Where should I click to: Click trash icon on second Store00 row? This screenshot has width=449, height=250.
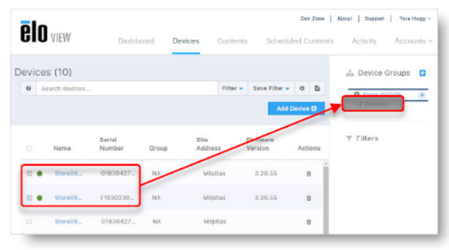[x=309, y=198]
